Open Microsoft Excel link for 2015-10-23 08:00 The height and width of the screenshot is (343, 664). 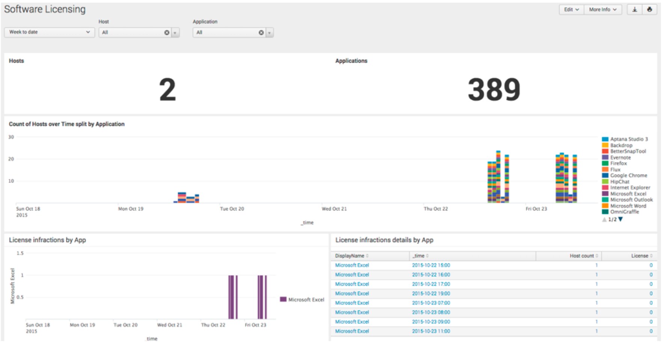coord(352,312)
